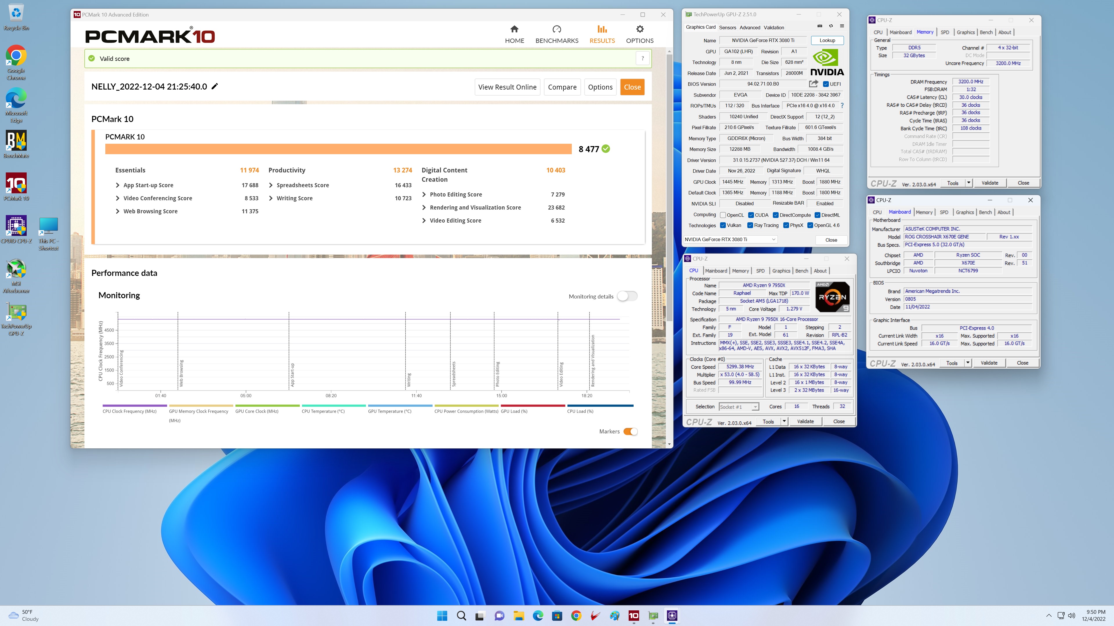Toggle the Monitoring details switch
This screenshot has height=626, width=1114.
click(x=627, y=296)
